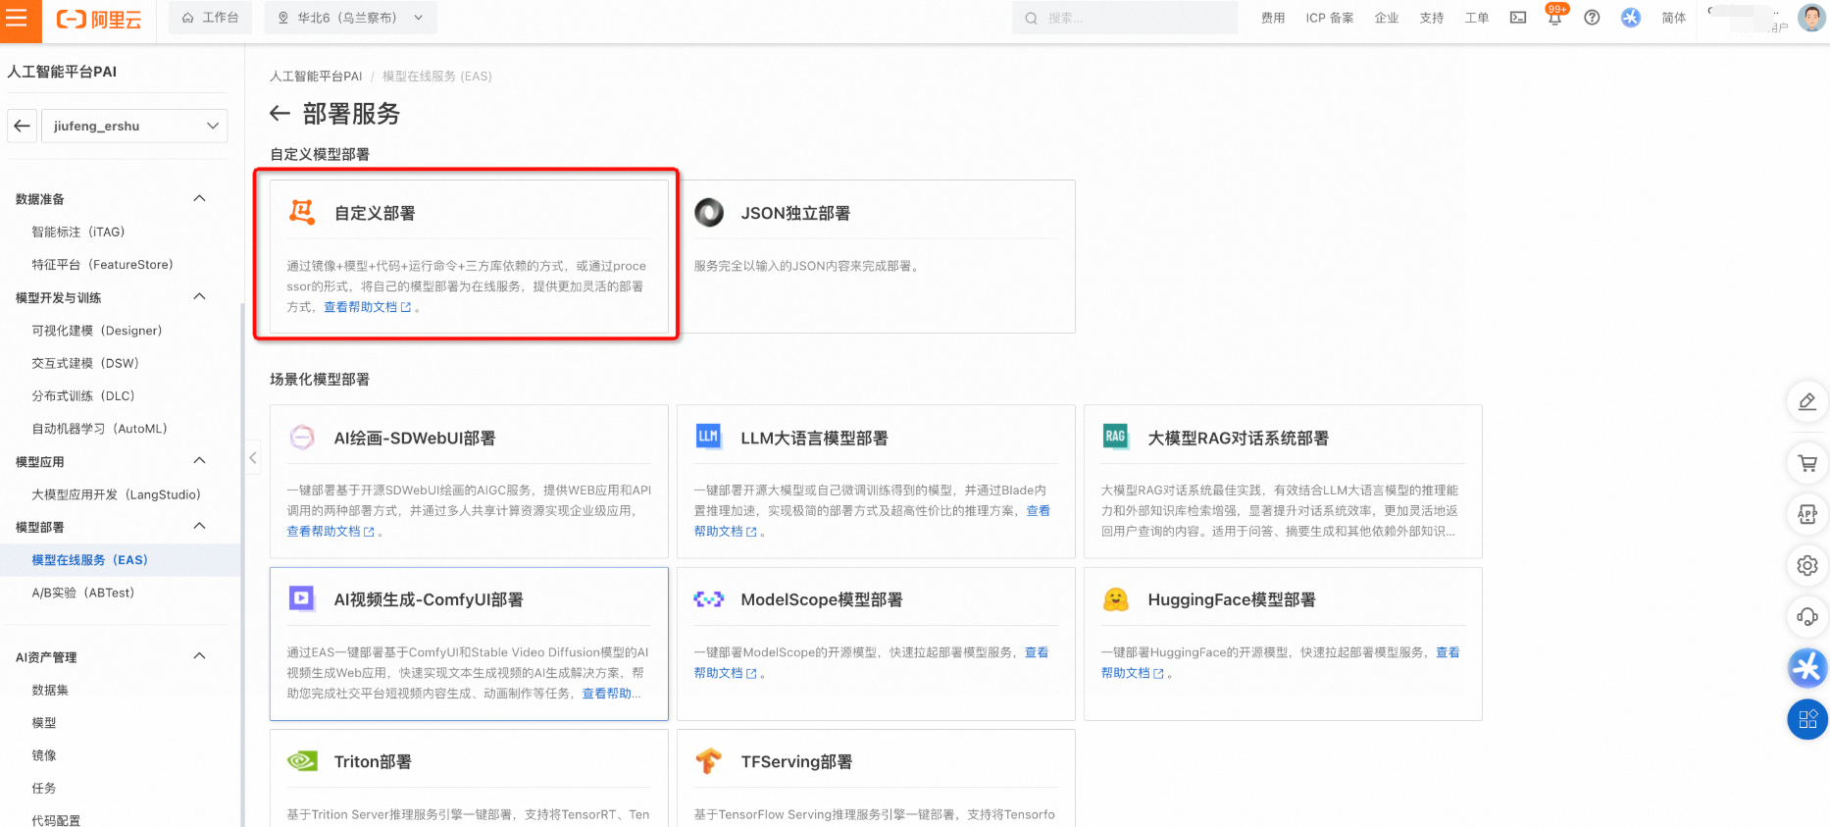Collapse the 模型应用 section
1830x827 pixels.
coord(200,460)
